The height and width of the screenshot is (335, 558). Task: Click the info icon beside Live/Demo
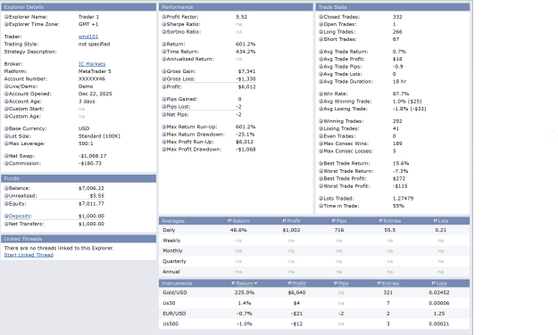(x=6, y=86)
